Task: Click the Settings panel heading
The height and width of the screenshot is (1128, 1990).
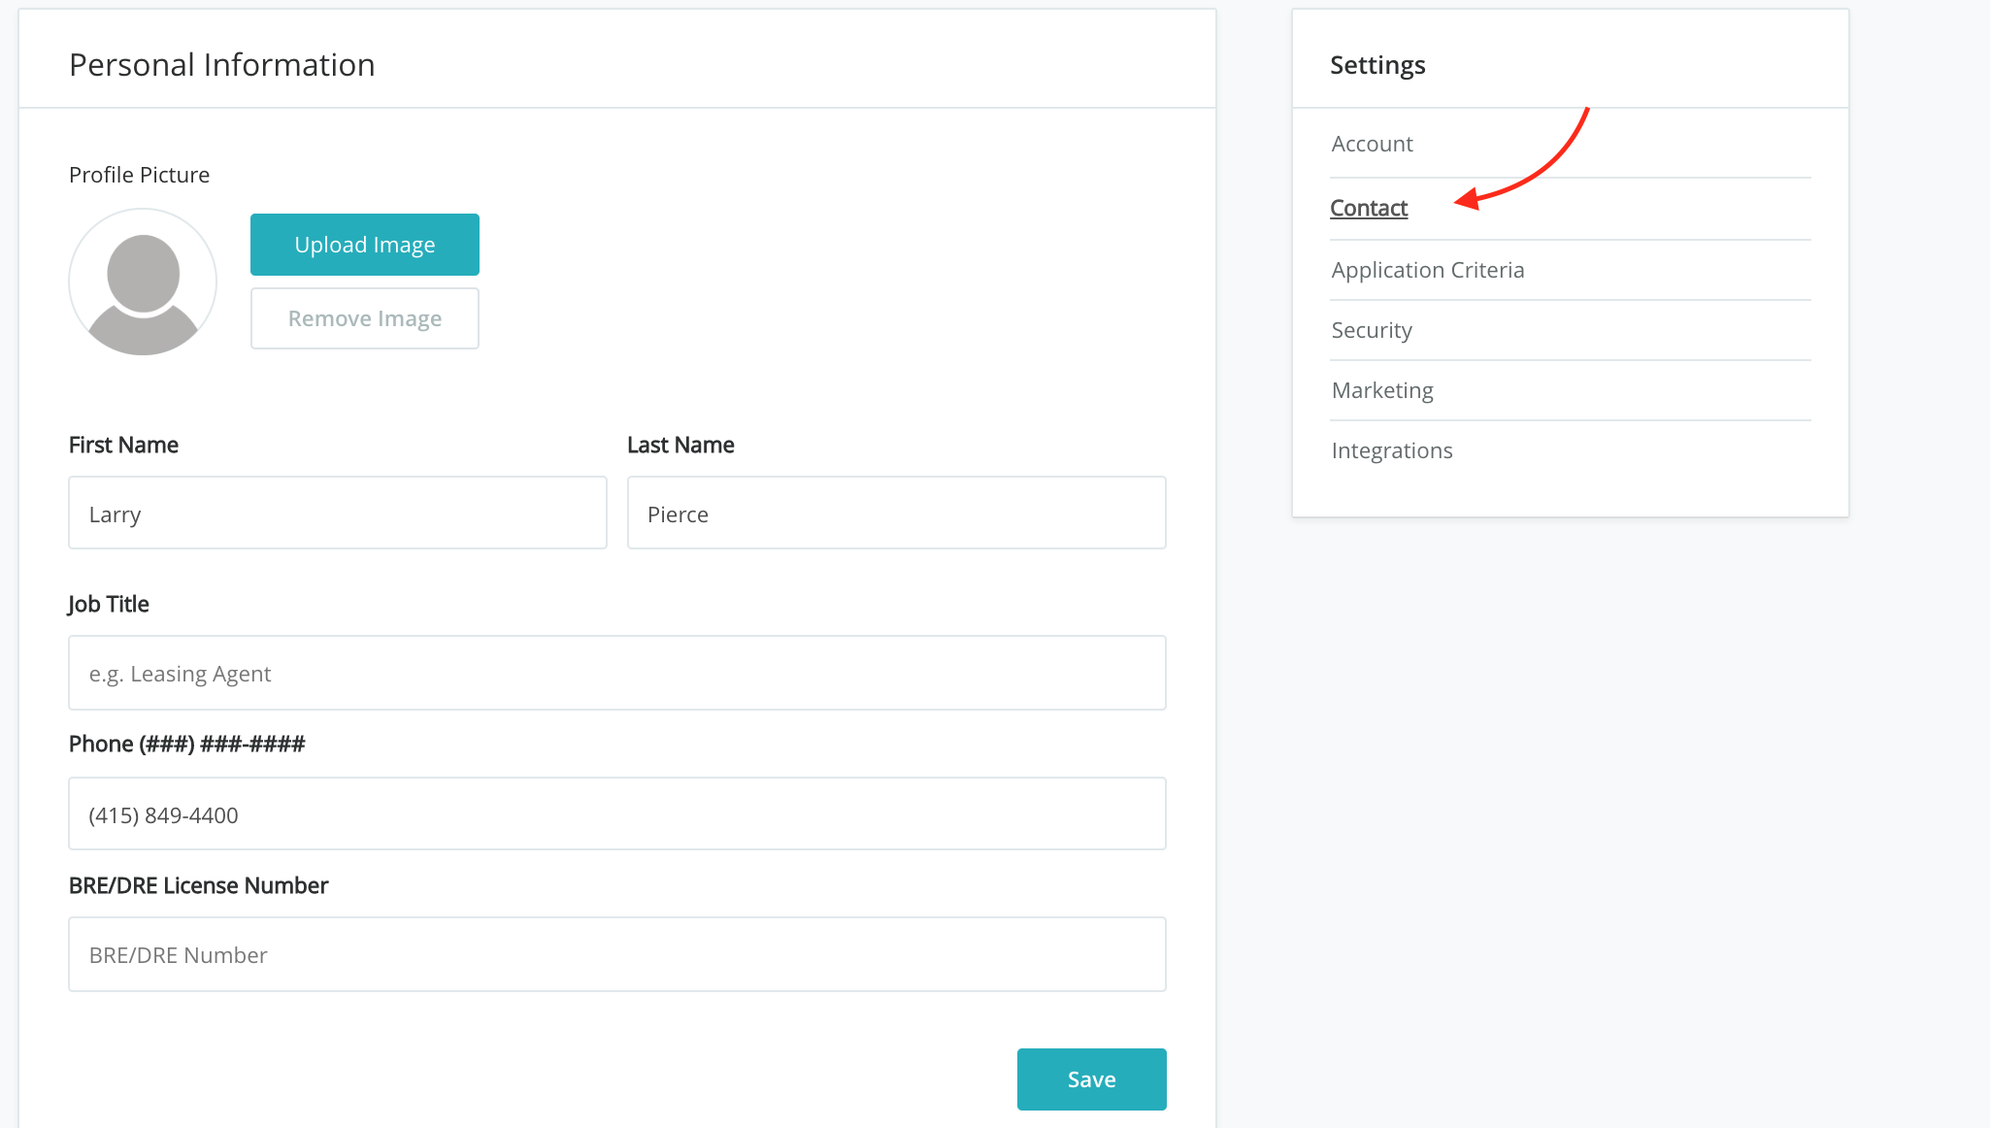Action: [1376, 65]
